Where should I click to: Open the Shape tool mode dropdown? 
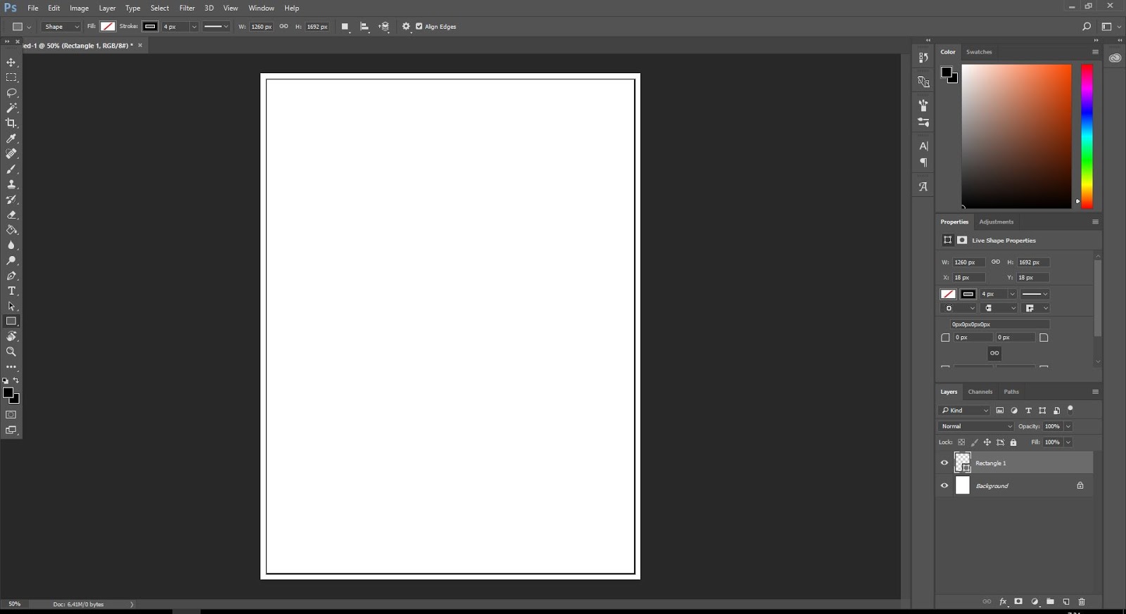point(62,27)
